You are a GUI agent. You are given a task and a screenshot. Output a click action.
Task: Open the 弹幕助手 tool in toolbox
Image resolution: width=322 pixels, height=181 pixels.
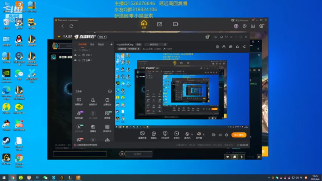(78, 102)
